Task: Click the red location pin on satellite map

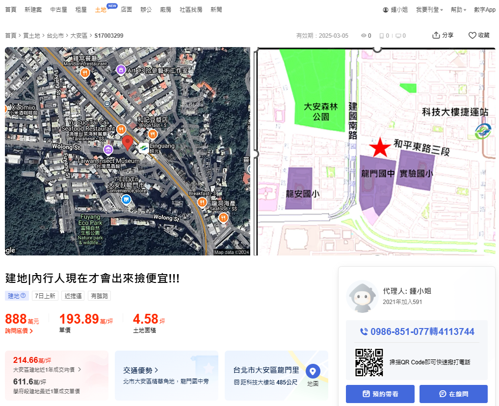Action: click(128, 143)
